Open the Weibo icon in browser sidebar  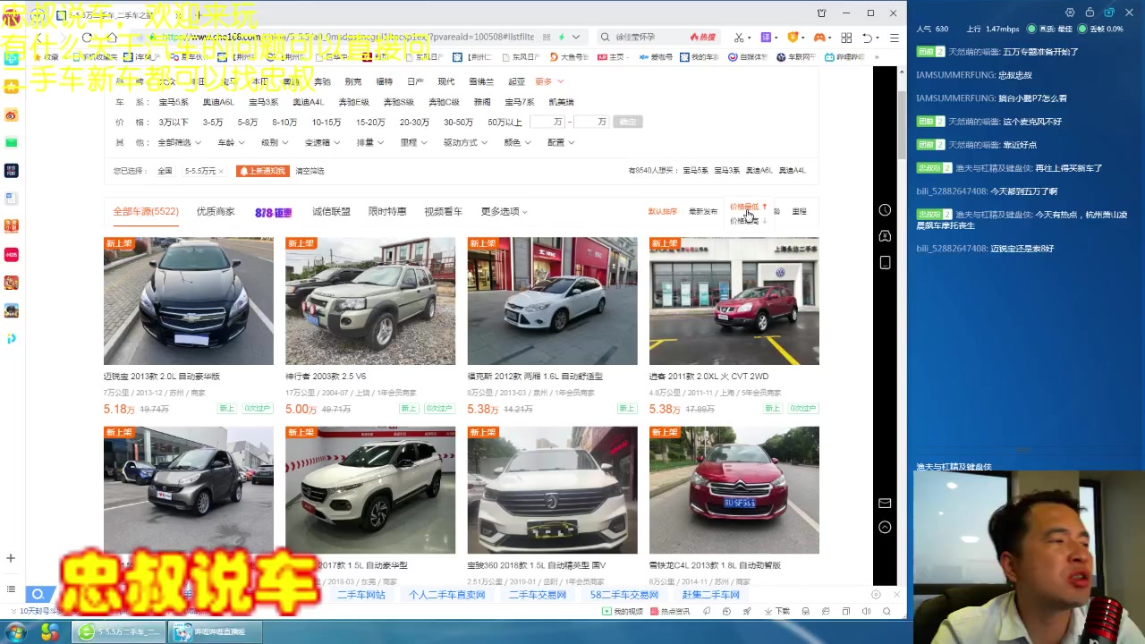11,115
